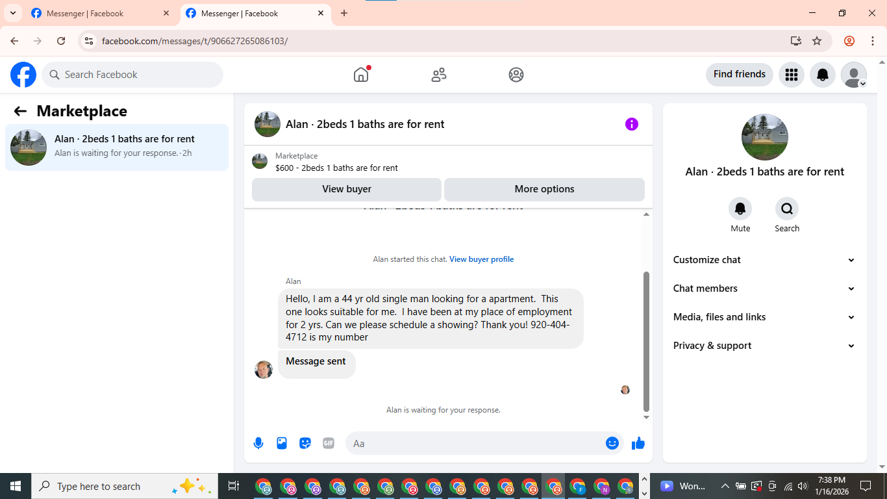Record a voice clip with the microphone icon

[x=258, y=443]
